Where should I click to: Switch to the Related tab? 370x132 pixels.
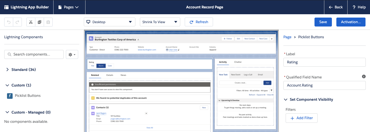coord(95,75)
